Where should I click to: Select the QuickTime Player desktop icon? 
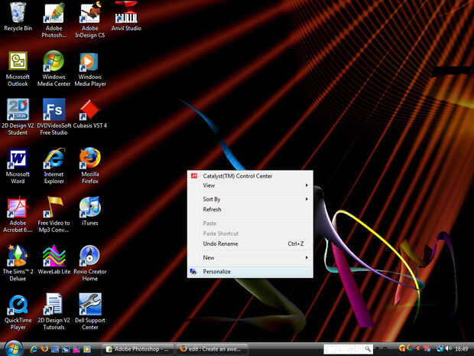(x=18, y=312)
